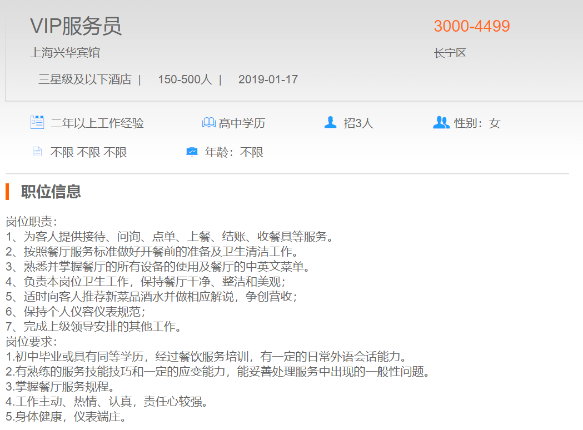Viewport: 583px width, 430px height.
Task: Click the district label 长宁区
Action: tap(451, 52)
